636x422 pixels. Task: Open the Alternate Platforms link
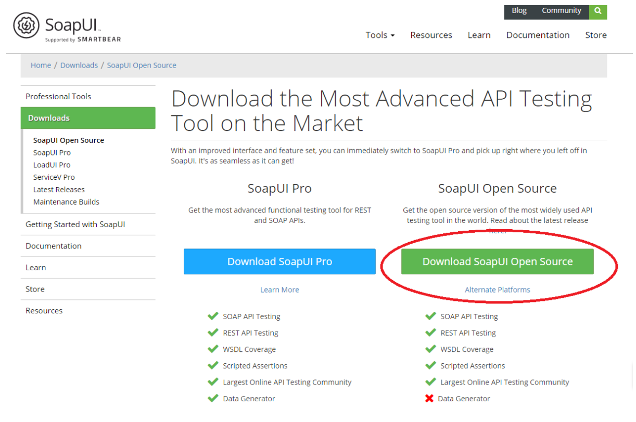point(497,289)
